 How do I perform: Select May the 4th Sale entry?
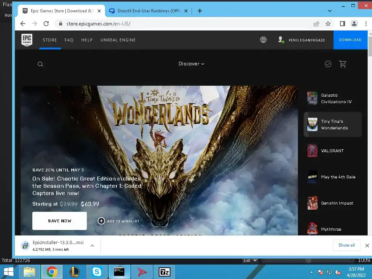tap(333, 177)
